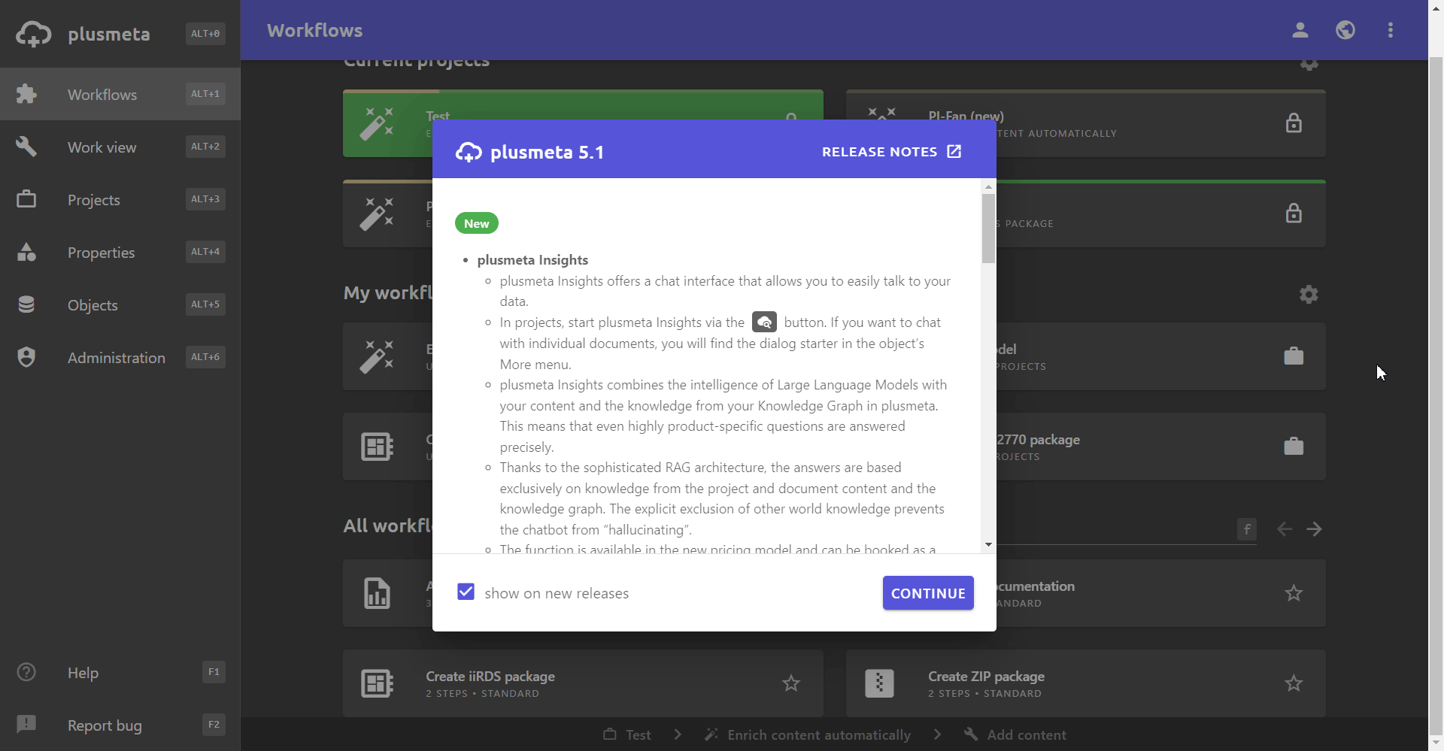This screenshot has width=1444, height=751.
Task: Open Work view in the sidebar
Action: [x=120, y=147]
